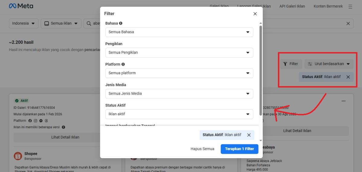The image size is (362, 172).
Task: Remove Status Aktif chip below Filter button
Action: click(x=348, y=77)
